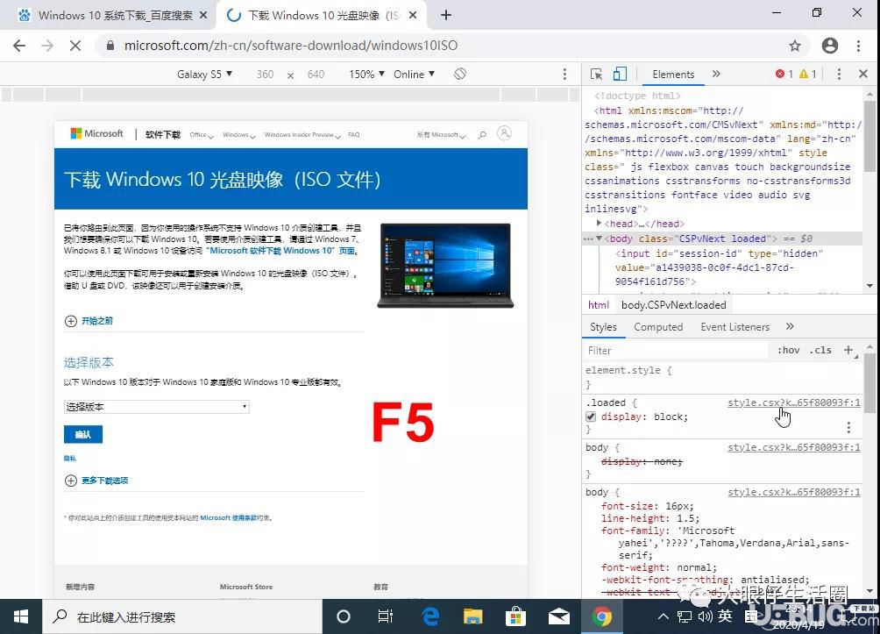Stop loading the page with the X button
The height and width of the screenshot is (634, 880).
[75, 46]
